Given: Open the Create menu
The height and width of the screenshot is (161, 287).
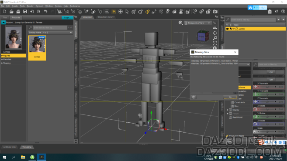Looking at the screenshot, I should pos(15,6).
